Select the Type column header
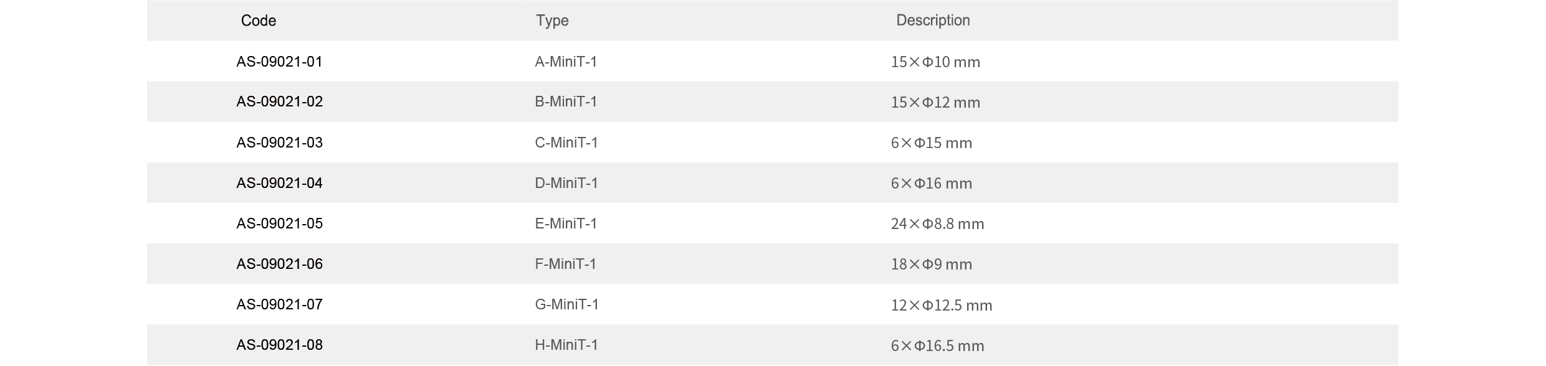 click(552, 21)
